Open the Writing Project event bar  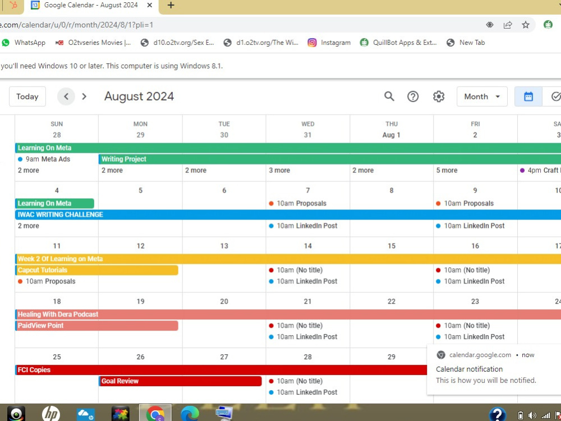pyautogui.click(x=329, y=159)
